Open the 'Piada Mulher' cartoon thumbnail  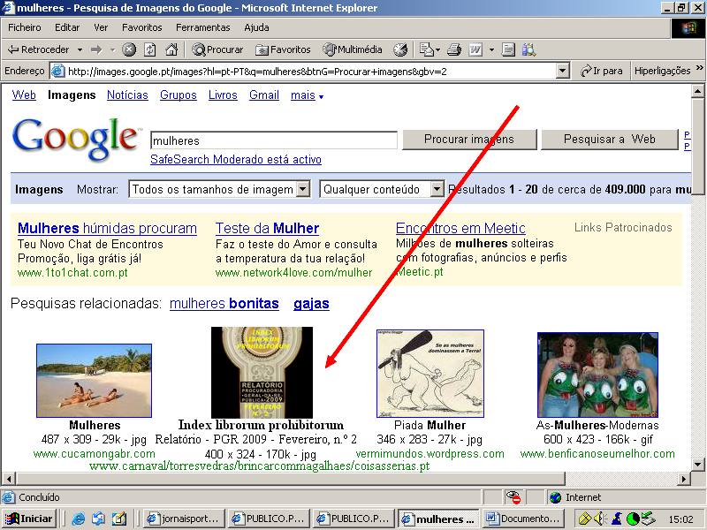430,374
